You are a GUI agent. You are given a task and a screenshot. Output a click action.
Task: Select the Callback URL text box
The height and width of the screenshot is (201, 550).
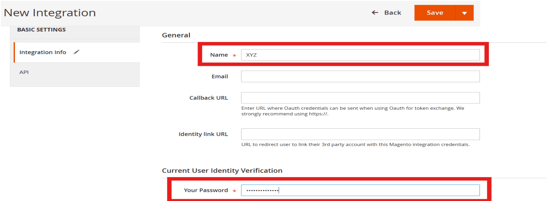tap(360, 98)
